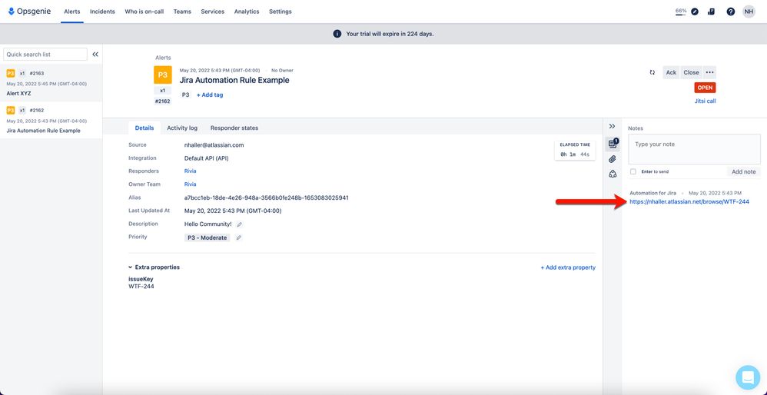
Task: Open the compass icon in the top bar
Action: [695, 12]
